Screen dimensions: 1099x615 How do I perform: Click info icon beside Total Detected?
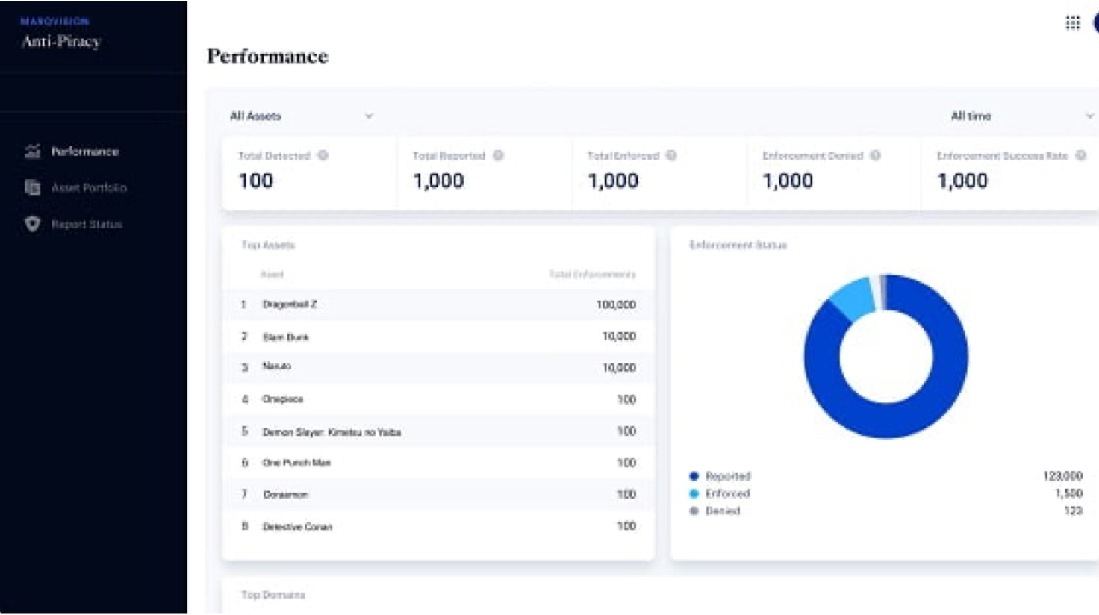pos(323,155)
